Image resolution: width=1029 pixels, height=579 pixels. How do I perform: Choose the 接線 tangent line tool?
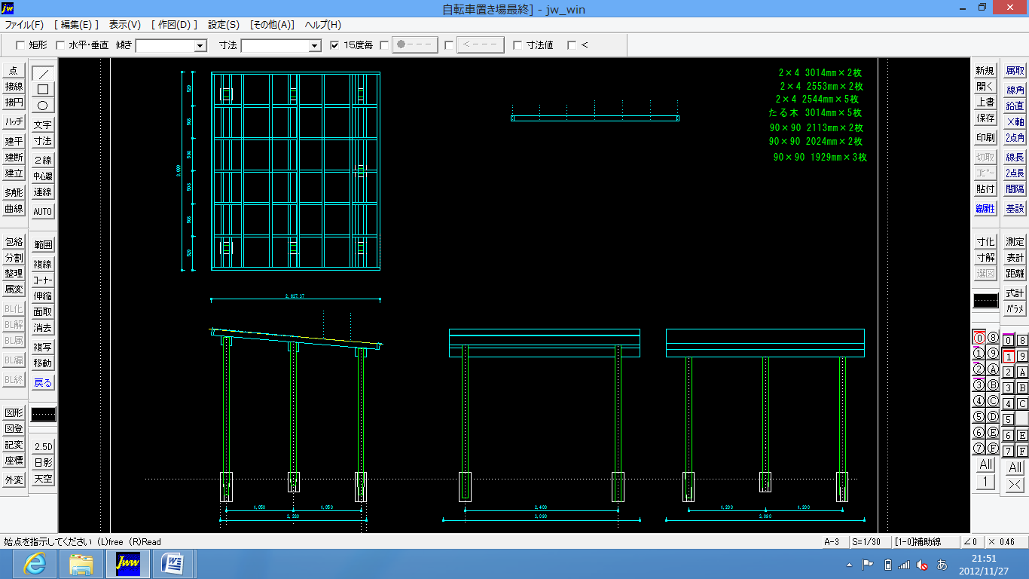pos(14,86)
